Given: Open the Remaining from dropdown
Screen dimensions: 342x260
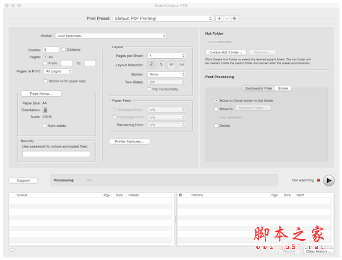Looking at the screenshot, I should pyautogui.click(x=166, y=124).
